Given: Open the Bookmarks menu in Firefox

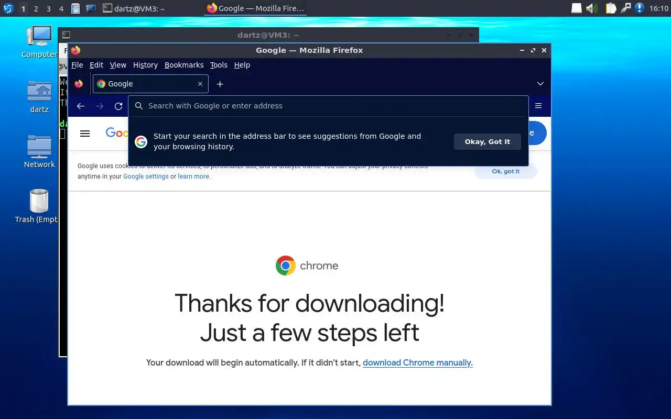Looking at the screenshot, I should pos(184,65).
